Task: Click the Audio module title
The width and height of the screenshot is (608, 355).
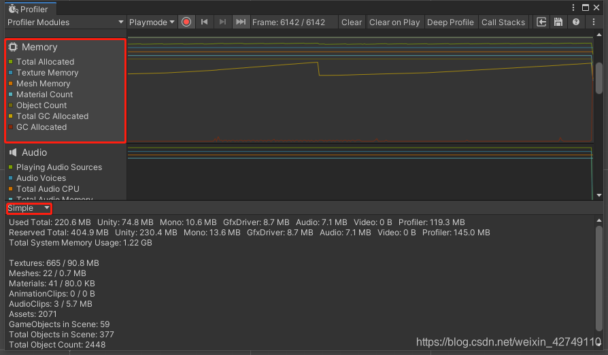Action: [x=35, y=152]
